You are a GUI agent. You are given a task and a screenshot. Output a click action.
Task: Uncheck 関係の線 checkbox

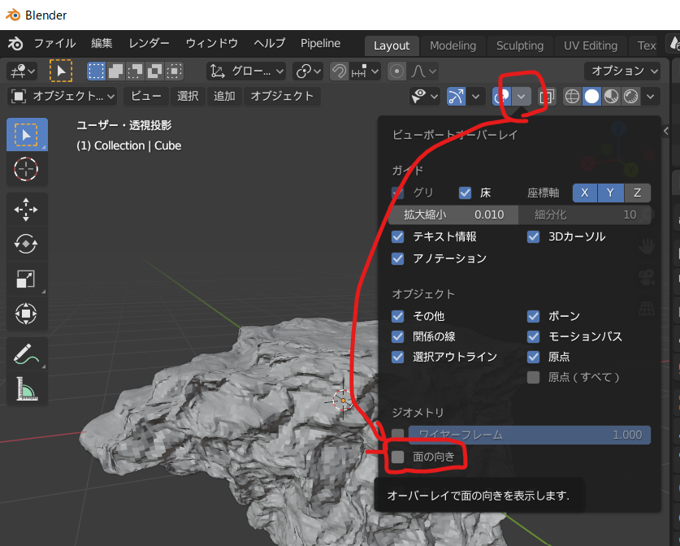397,336
